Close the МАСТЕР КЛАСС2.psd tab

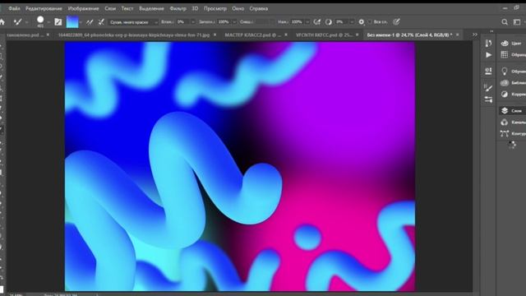286,35
